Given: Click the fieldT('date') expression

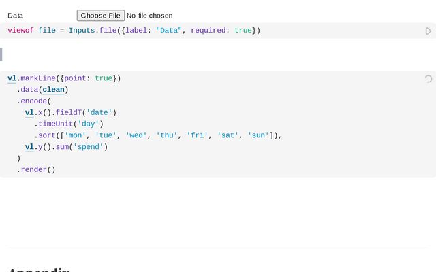Looking at the screenshot, I should click(x=85, y=112).
